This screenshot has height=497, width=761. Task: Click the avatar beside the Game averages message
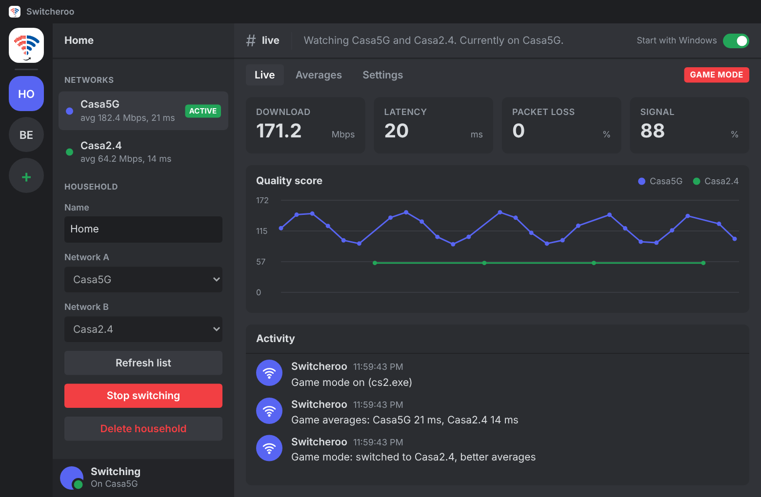[x=269, y=411]
